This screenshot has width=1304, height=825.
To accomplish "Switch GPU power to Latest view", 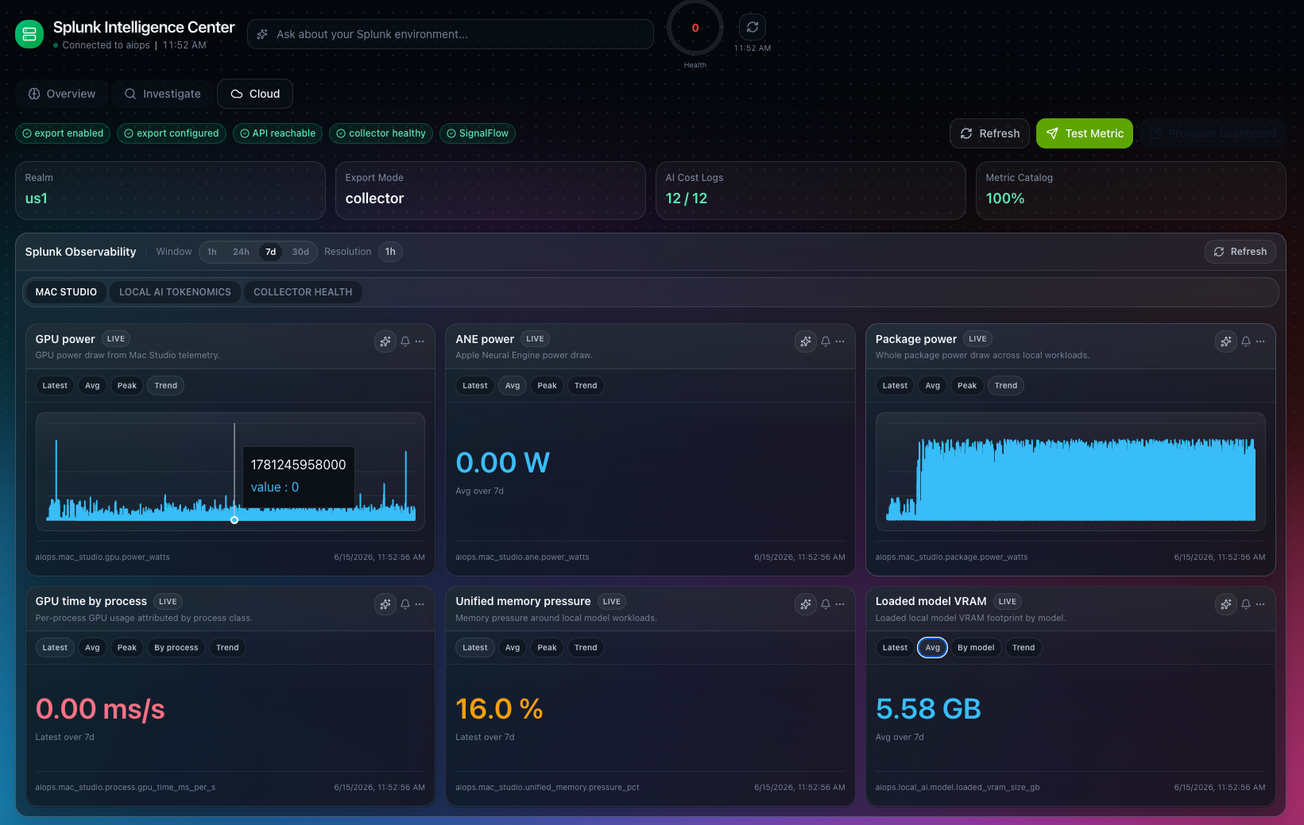I will pos(55,386).
